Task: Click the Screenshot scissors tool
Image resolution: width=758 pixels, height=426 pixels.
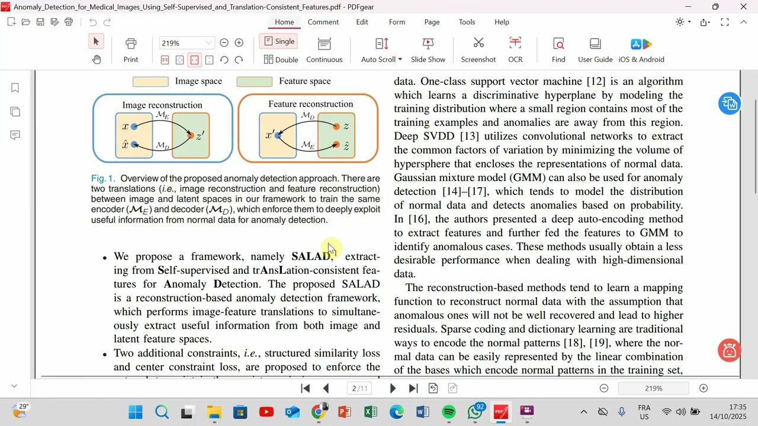Action: (478, 50)
